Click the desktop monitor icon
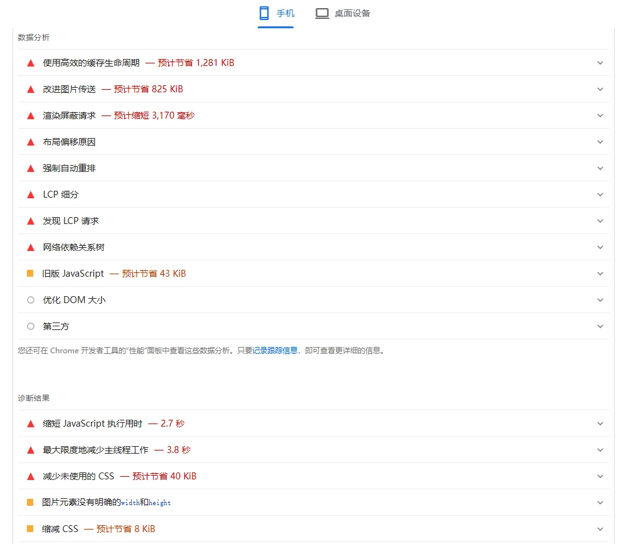 [322, 13]
